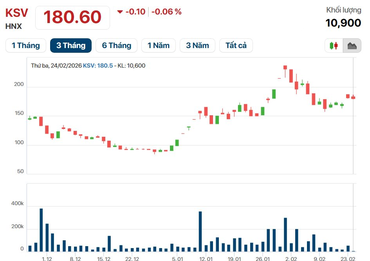Click the 10,900 Khối lượng value

[343, 23]
